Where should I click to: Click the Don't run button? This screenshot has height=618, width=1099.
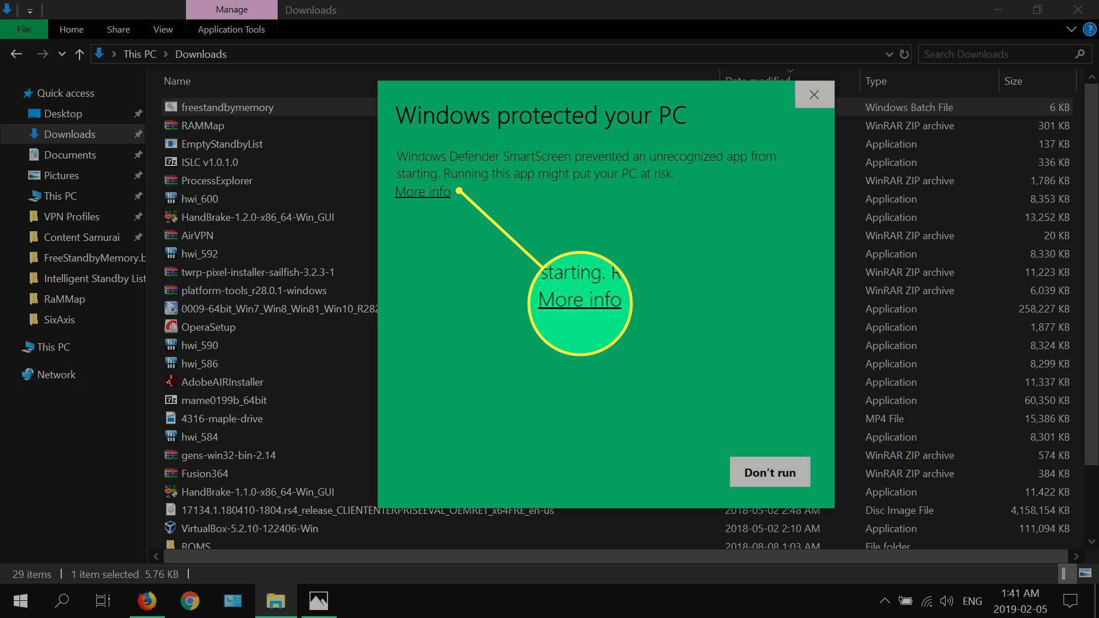770,472
